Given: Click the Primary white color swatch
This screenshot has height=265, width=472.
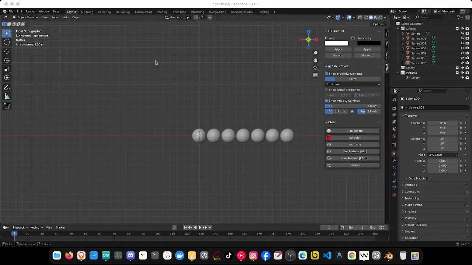Looking at the screenshot, I should pyautogui.click(x=336, y=43).
